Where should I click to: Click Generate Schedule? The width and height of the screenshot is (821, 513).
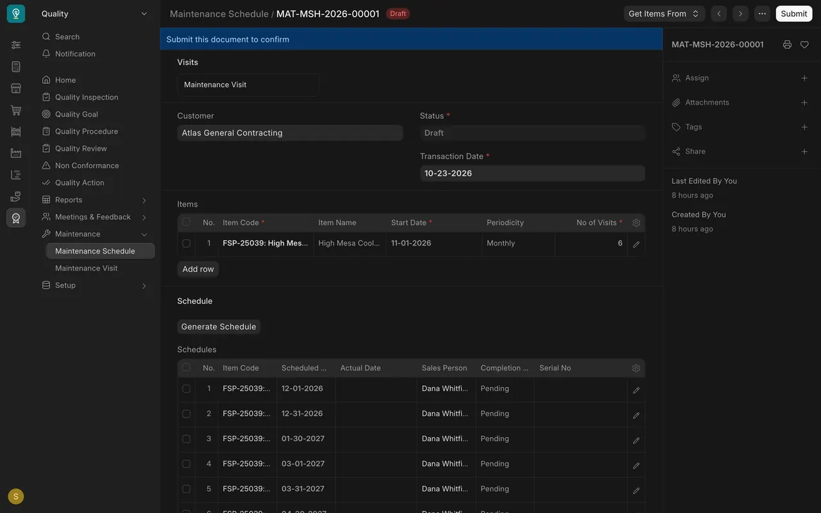(x=219, y=326)
